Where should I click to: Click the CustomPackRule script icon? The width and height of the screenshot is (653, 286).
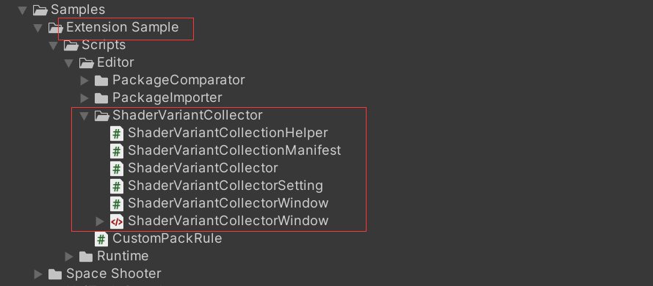click(101, 239)
